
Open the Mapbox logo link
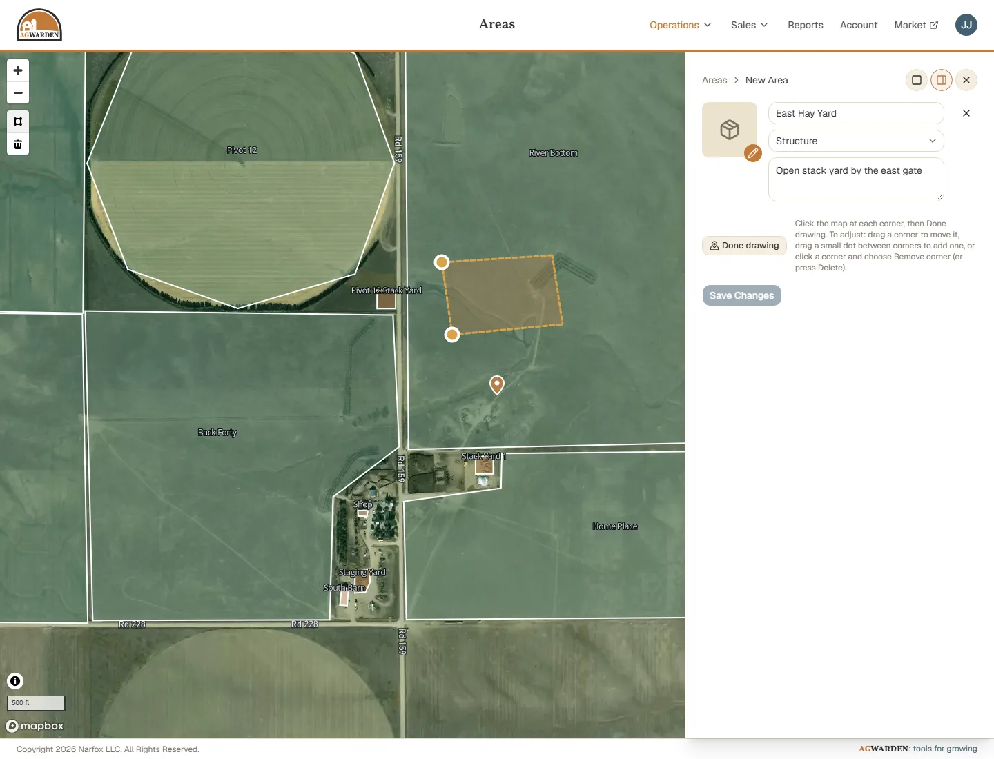click(x=35, y=726)
